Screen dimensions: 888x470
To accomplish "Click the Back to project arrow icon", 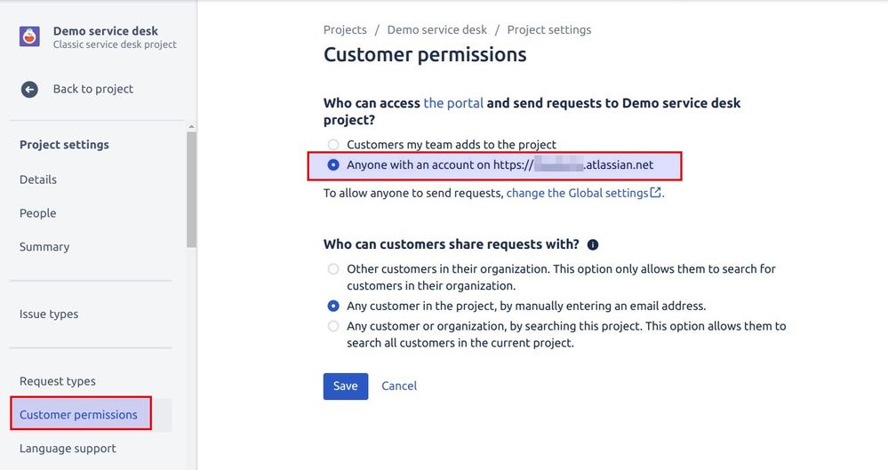I will (29, 90).
